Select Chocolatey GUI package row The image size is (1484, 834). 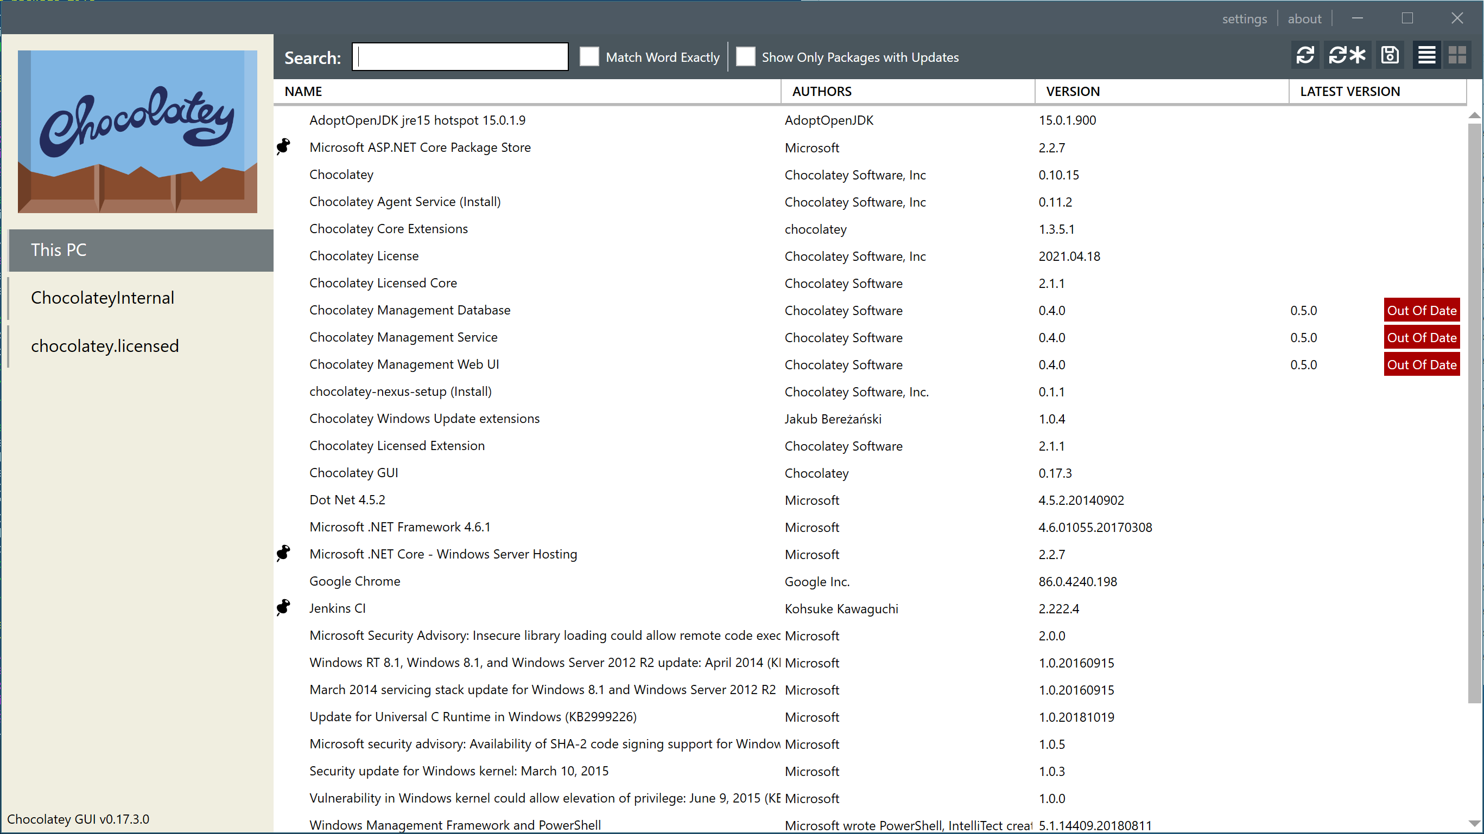pyautogui.click(x=870, y=472)
